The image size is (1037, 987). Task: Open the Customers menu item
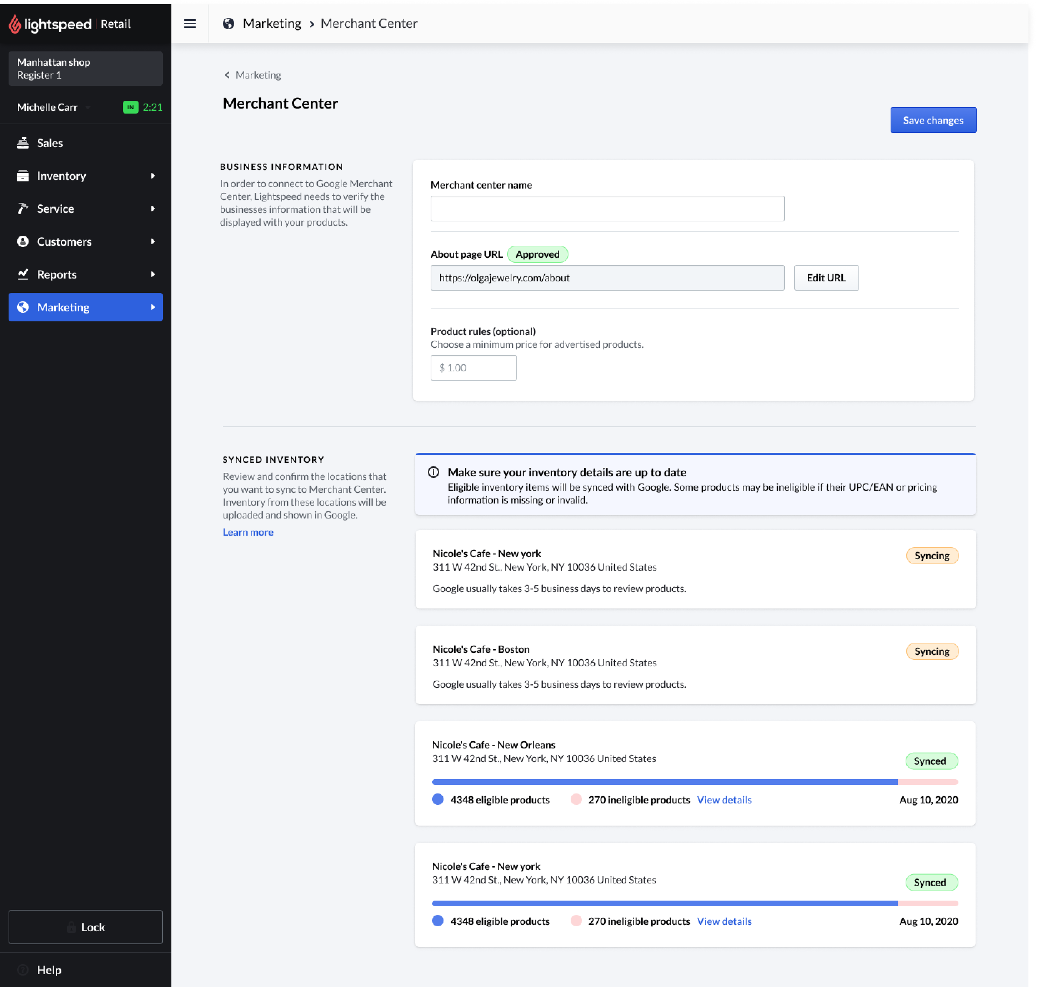(86, 241)
